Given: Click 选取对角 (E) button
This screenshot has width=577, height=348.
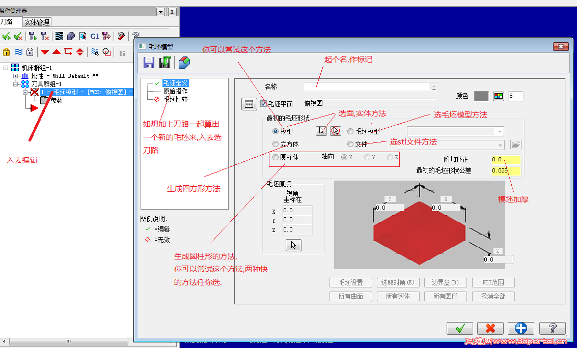Looking at the screenshot, I should pyautogui.click(x=398, y=282).
